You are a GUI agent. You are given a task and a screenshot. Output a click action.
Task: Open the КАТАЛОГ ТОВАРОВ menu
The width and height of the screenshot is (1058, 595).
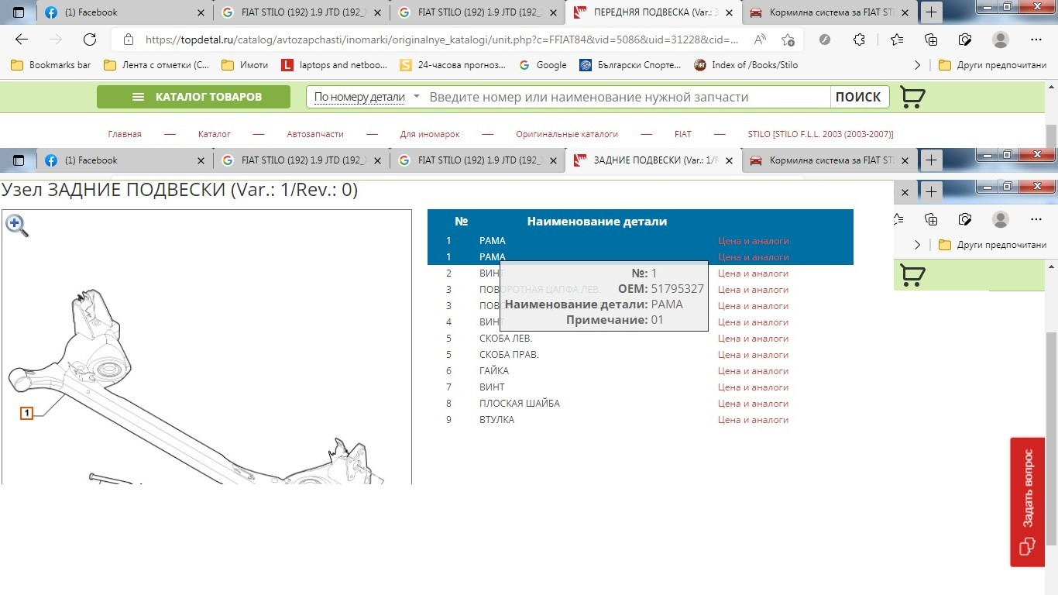(x=194, y=97)
